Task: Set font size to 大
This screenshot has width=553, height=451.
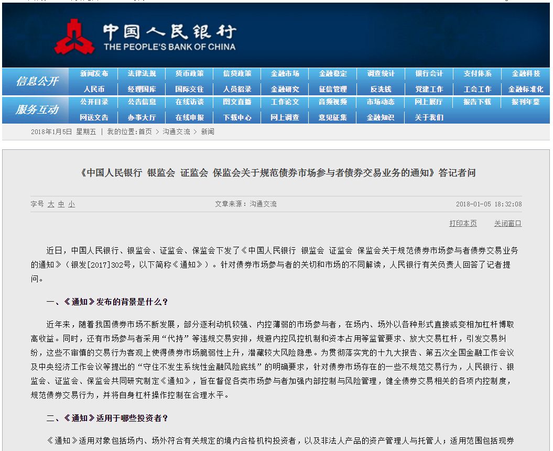Action: tap(51, 204)
